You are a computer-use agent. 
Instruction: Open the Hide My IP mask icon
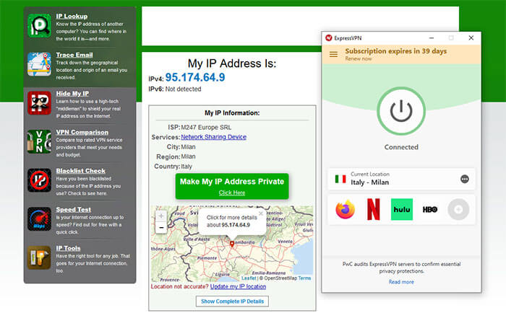click(39, 103)
